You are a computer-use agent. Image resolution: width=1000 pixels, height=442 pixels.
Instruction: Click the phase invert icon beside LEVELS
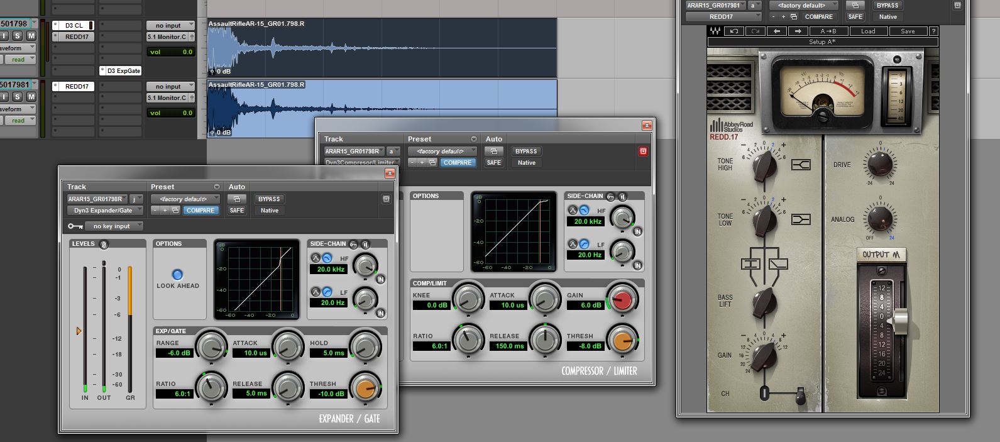tap(104, 244)
